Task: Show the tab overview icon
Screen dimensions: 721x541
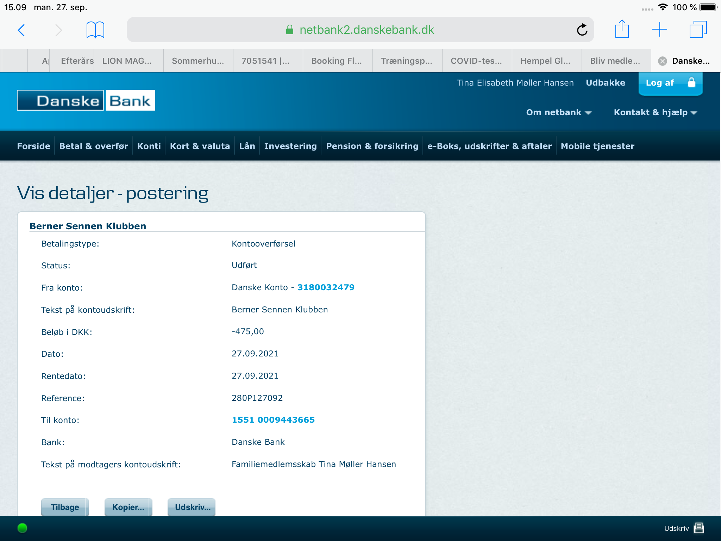Action: (x=698, y=30)
